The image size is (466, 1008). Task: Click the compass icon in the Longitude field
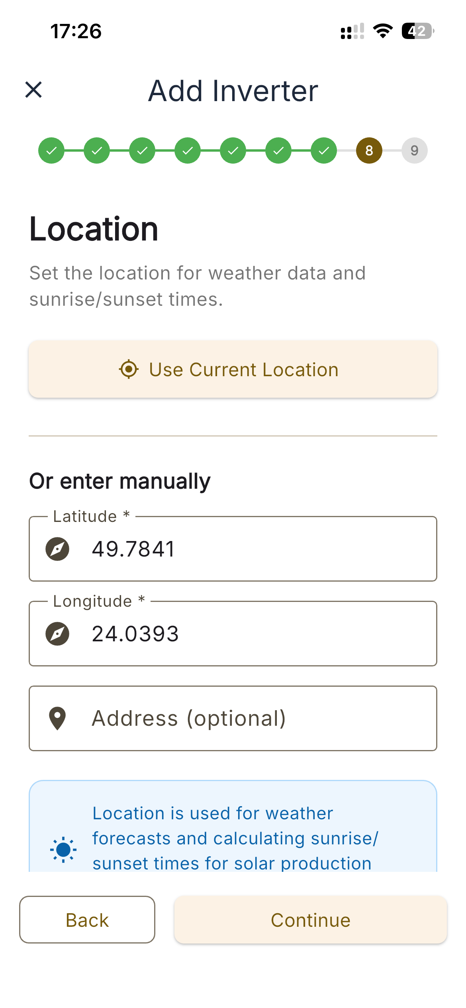pos(57,634)
